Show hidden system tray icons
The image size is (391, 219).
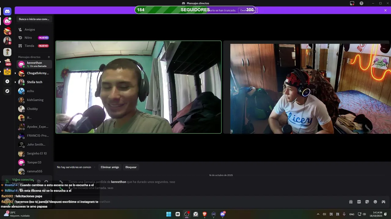tap(318, 214)
